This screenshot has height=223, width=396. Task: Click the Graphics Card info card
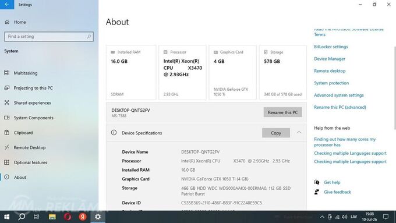click(x=232, y=72)
